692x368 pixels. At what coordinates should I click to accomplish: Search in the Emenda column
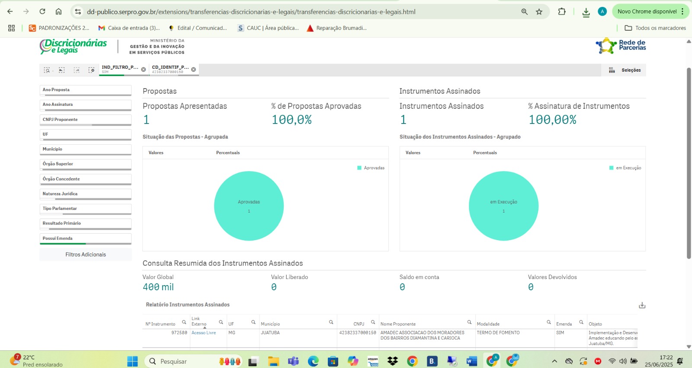coord(581,322)
